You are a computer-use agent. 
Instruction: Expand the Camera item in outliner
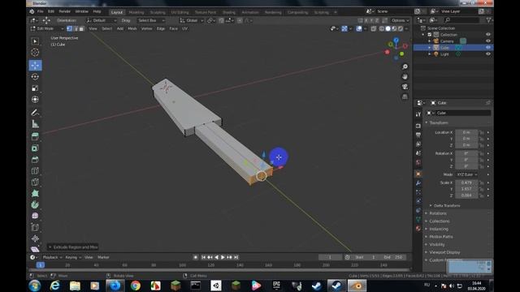point(430,41)
